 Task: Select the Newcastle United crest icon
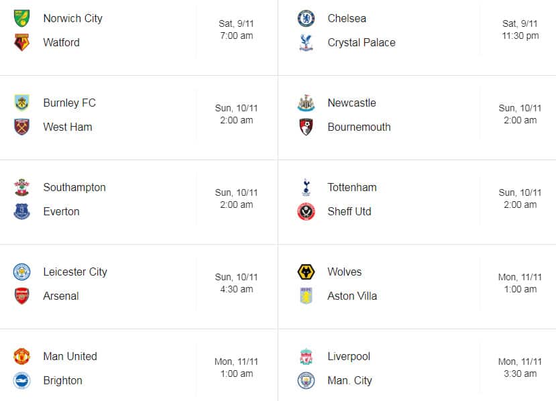click(x=305, y=103)
